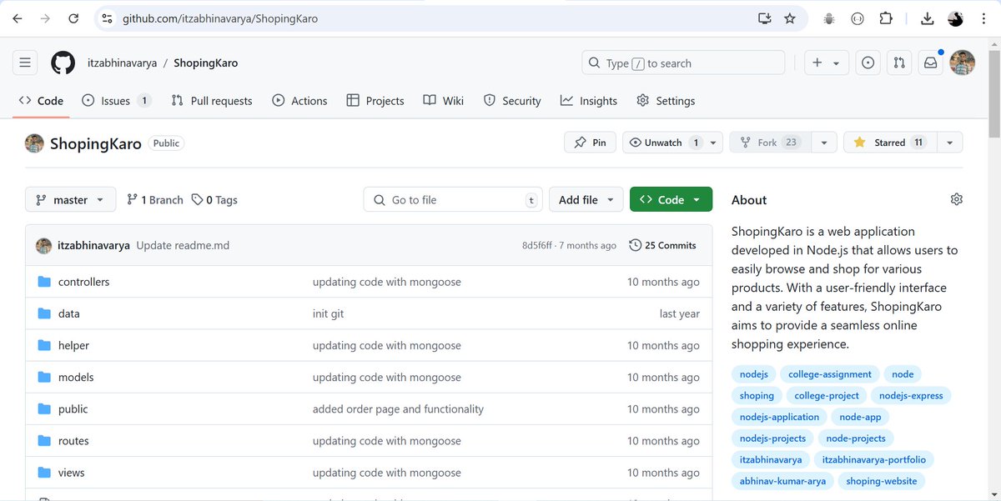1001x501 pixels.
Task: Go forward in browser history
Action: (x=45, y=18)
